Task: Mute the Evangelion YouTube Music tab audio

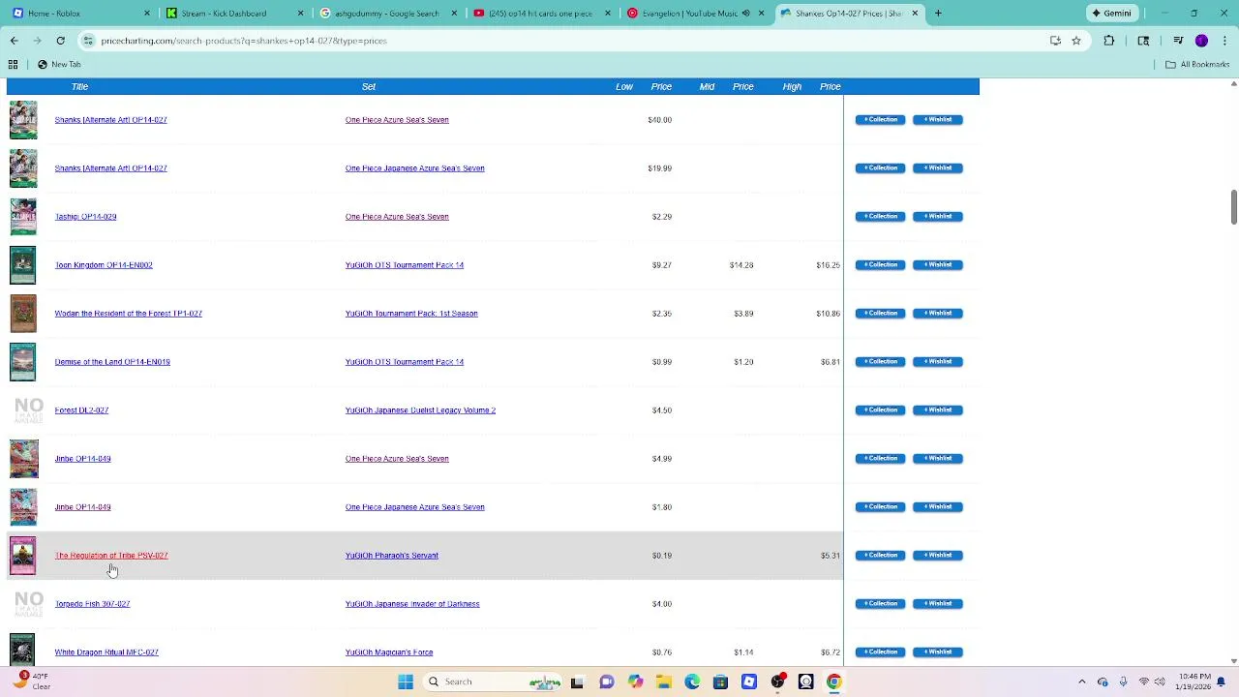Action: point(745,14)
